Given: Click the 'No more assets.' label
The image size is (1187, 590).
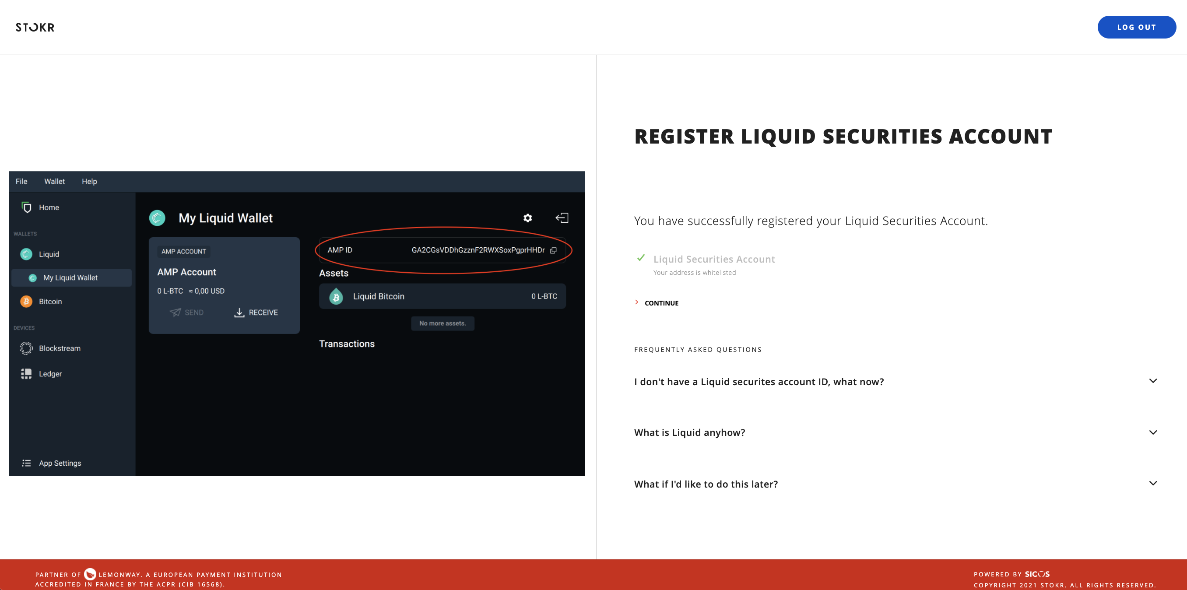Looking at the screenshot, I should coord(442,323).
